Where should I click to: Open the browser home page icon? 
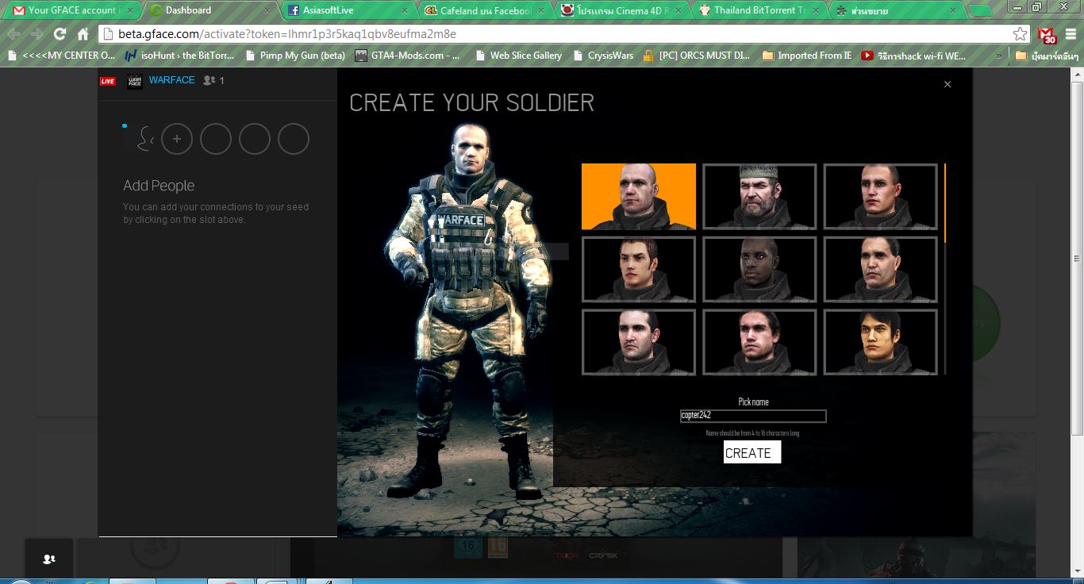83,35
